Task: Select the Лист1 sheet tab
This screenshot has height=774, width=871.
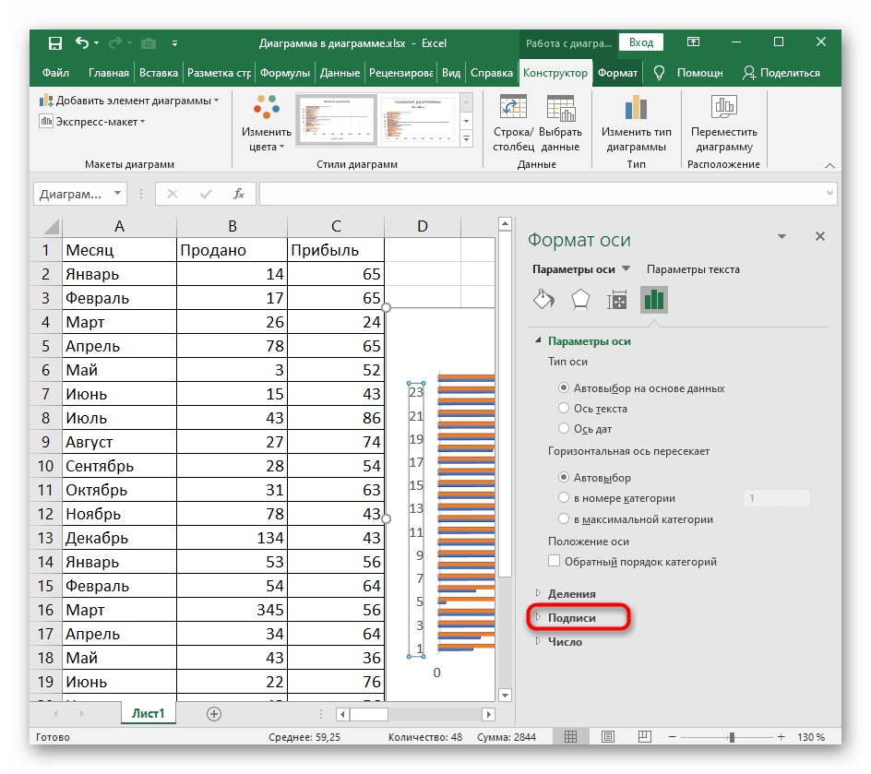Action: [x=149, y=713]
